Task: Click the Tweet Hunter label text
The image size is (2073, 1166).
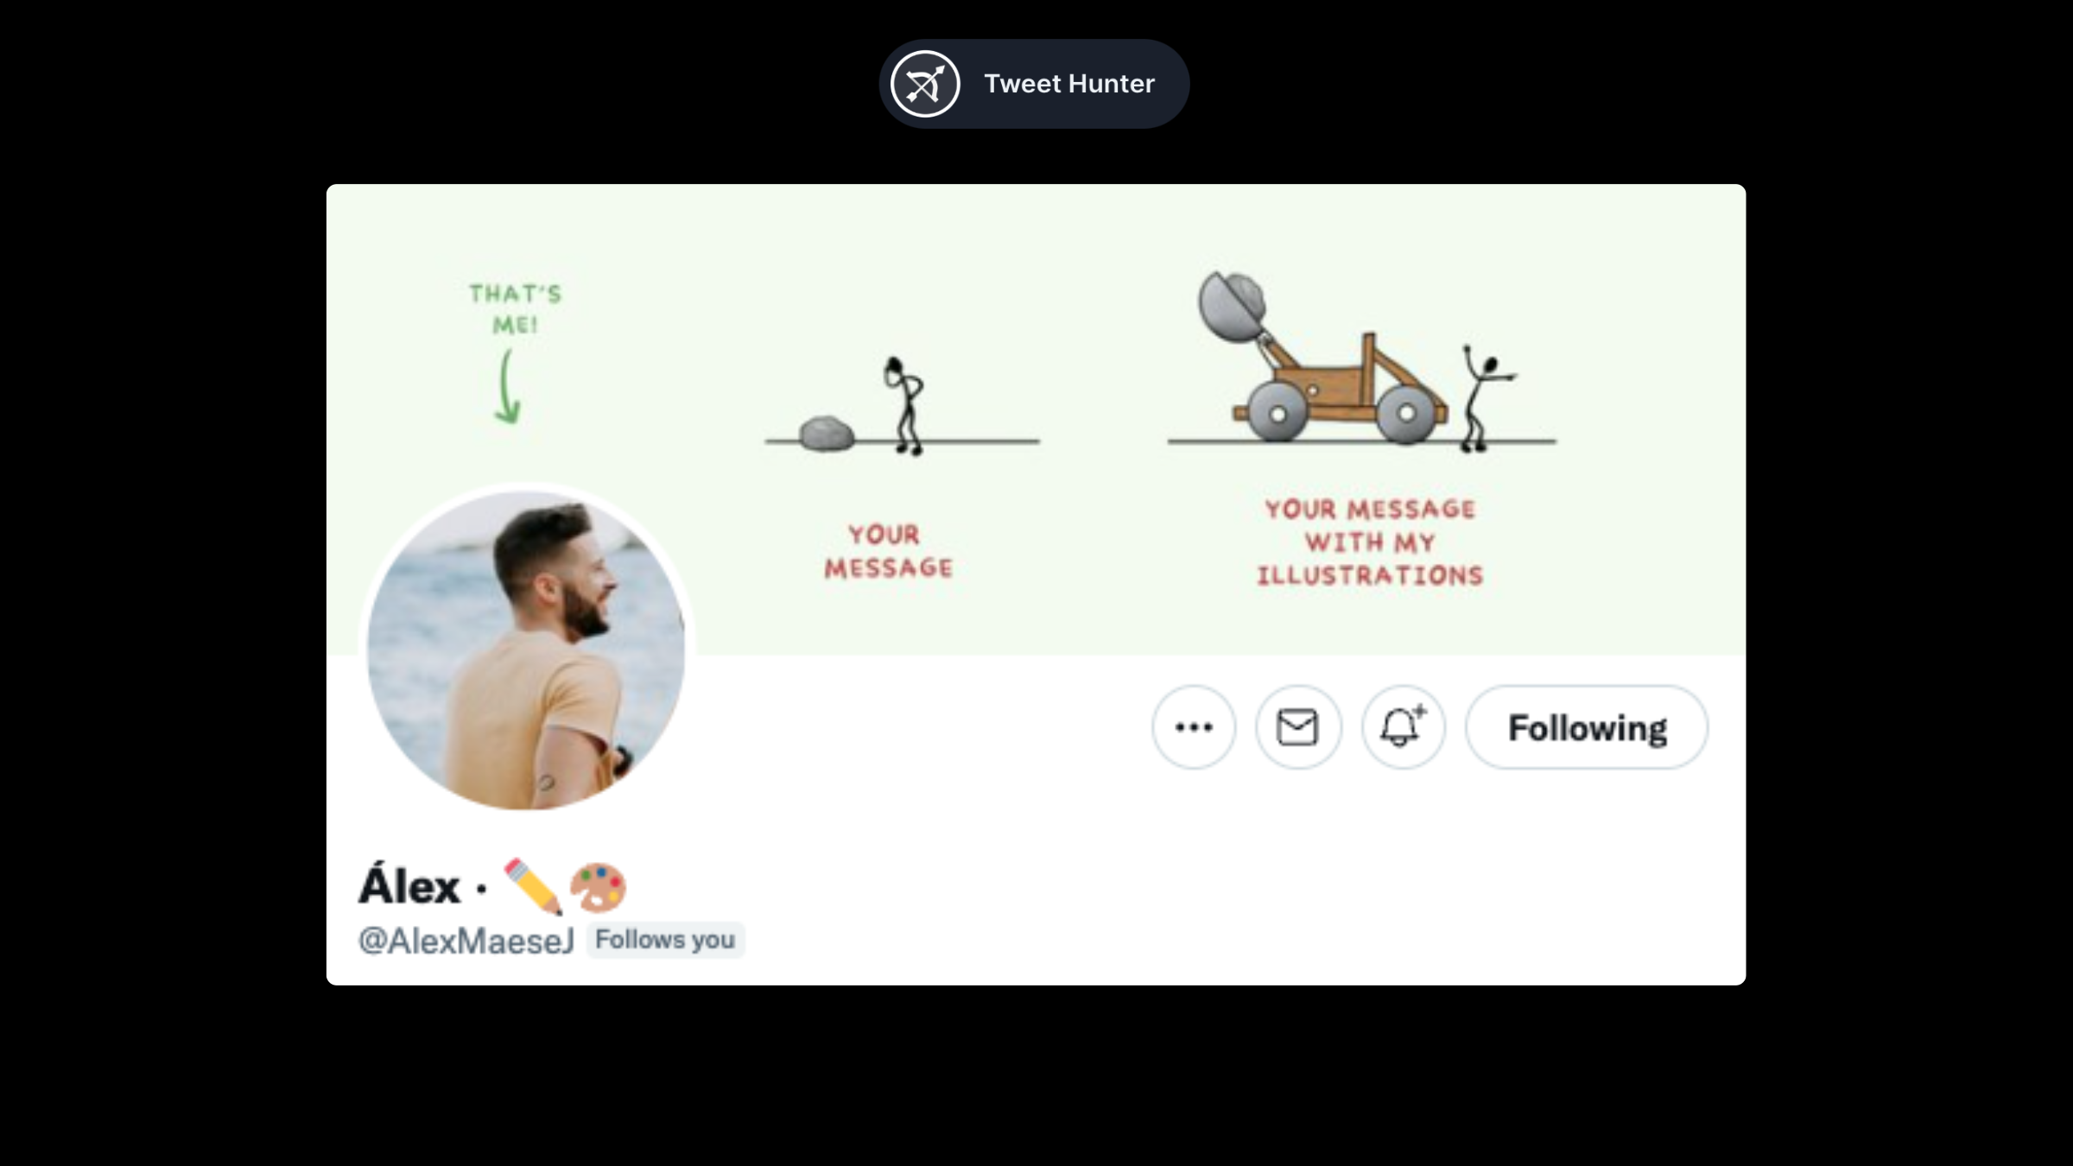Action: tap(1068, 84)
